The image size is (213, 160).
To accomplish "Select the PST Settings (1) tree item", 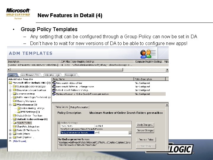I will coord(30,112).
